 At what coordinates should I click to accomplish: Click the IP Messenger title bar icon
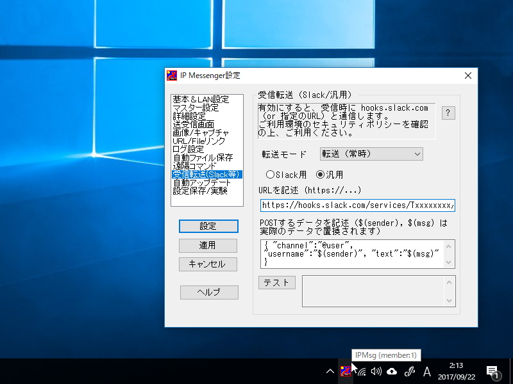[172, 76]
